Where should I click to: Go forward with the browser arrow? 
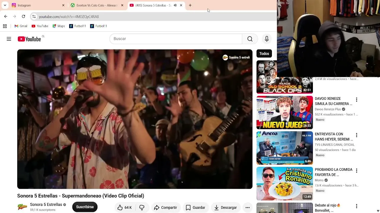(x=14, y=17)
